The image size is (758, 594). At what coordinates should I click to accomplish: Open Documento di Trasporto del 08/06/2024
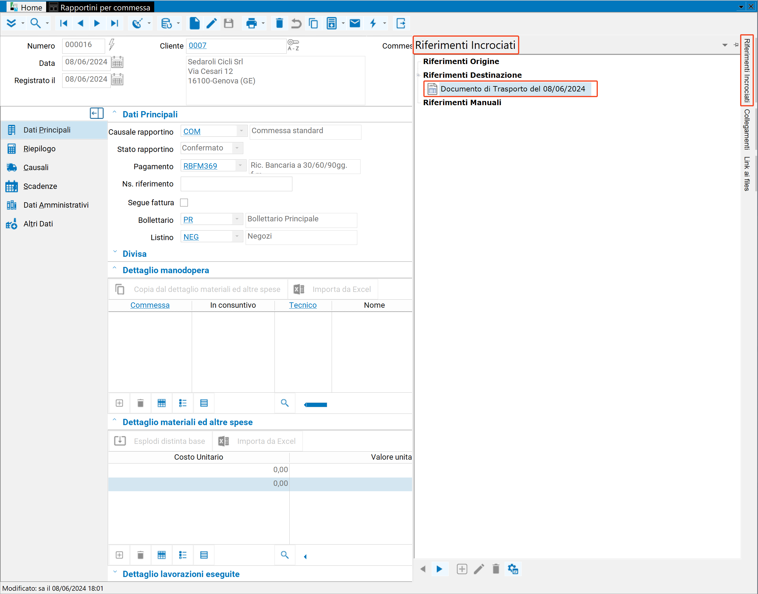tap(513, 89)
